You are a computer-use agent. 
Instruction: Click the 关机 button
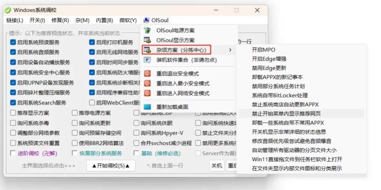tap(217, 166)
